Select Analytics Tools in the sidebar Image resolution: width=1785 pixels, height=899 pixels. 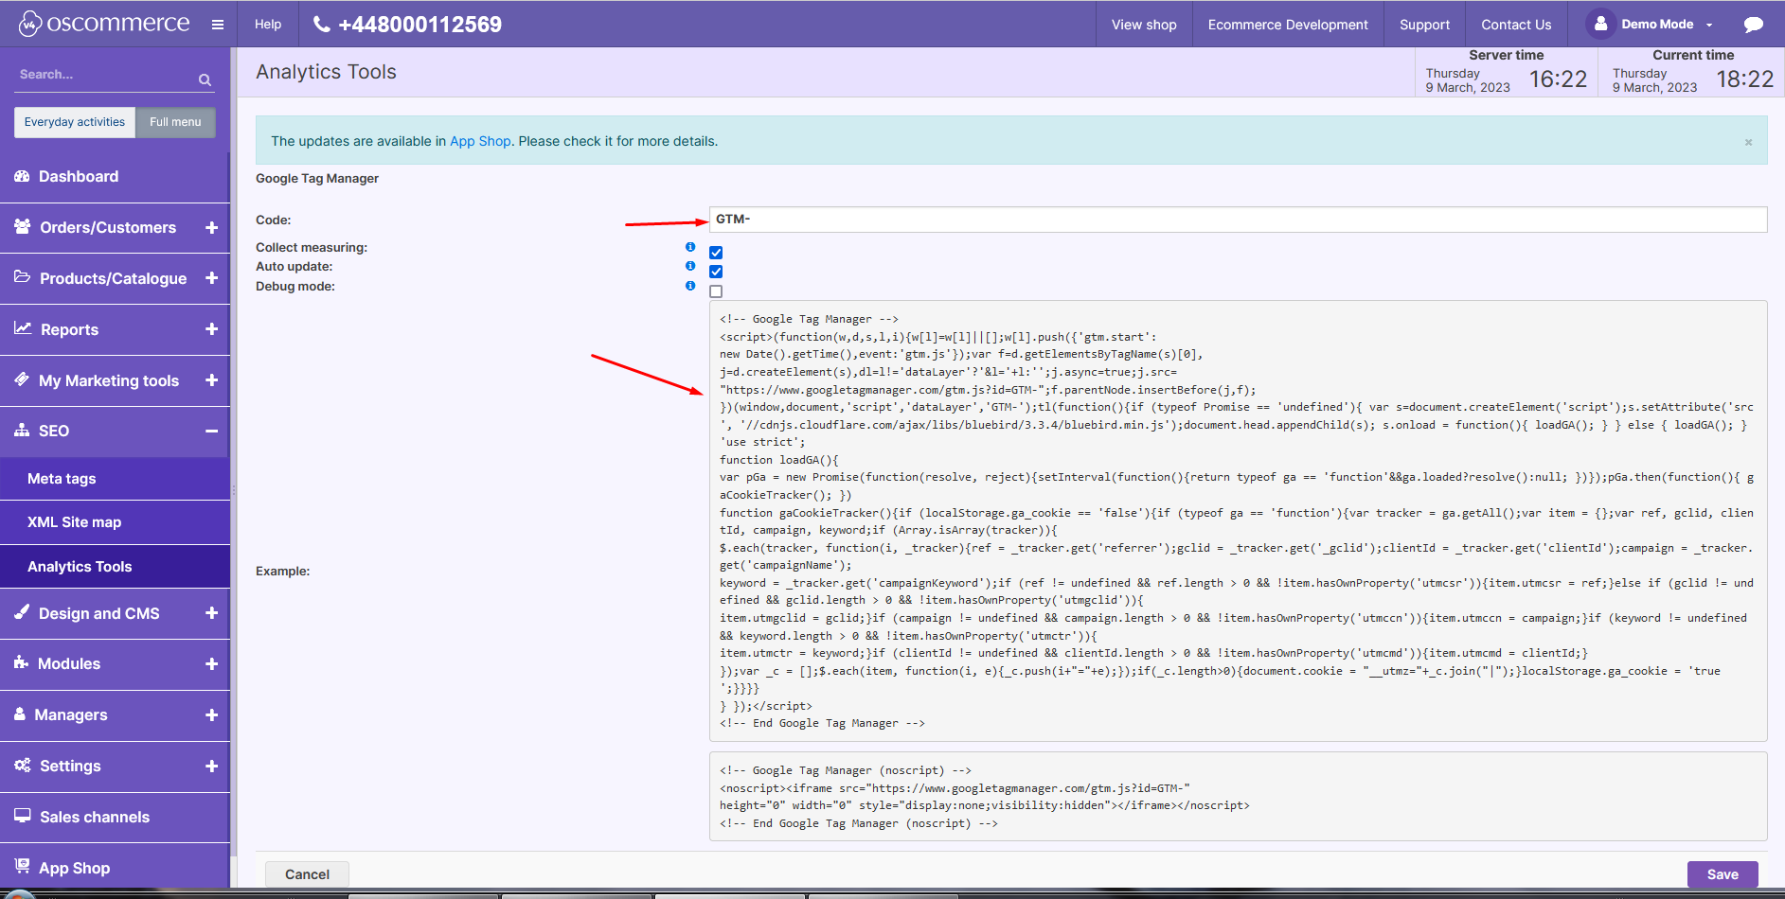(x=115, y=567)
